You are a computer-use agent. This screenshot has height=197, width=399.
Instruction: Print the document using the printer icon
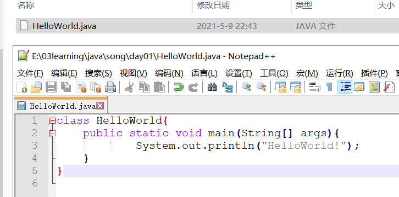pyautogui.click(x=110, y=87)
